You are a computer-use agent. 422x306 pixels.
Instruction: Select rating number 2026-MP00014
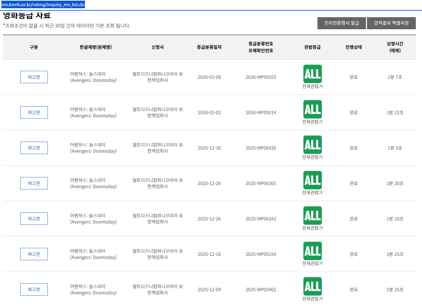(x=261, y=112)
